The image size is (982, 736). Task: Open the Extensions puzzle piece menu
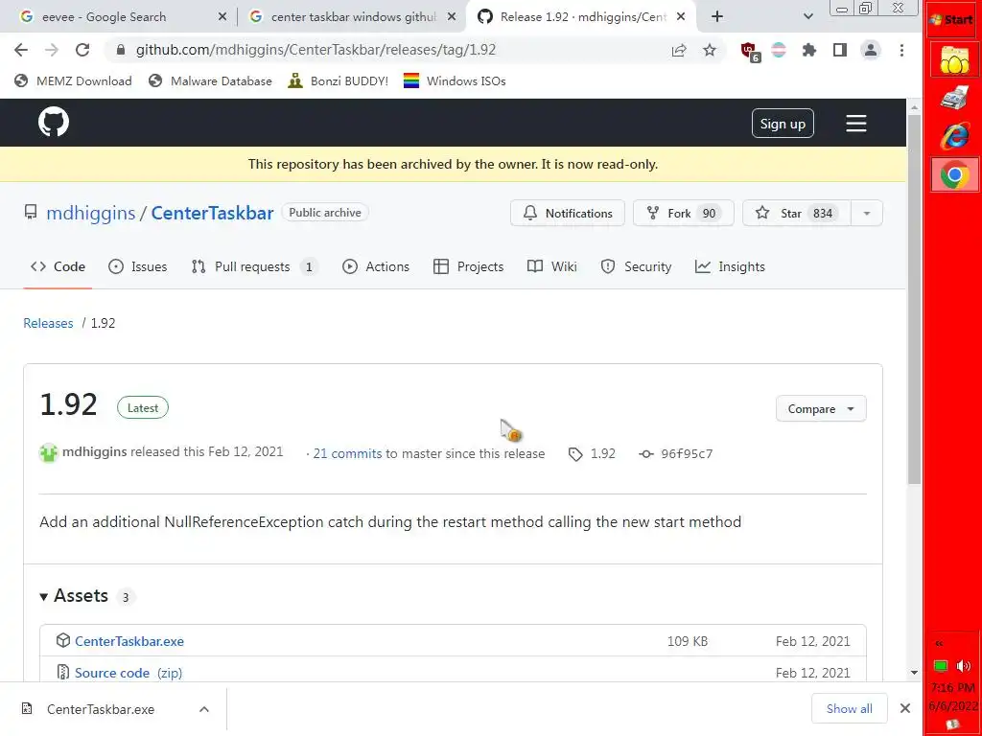tap(809, 50)
